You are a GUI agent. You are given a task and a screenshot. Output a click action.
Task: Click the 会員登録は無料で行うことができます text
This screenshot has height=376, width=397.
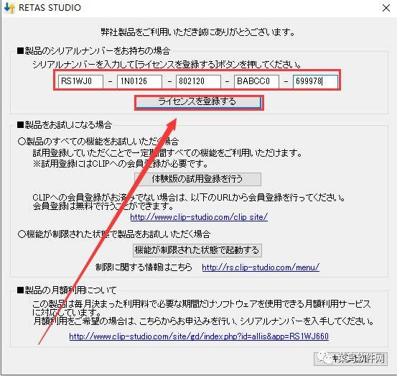(x=103, y=206)
